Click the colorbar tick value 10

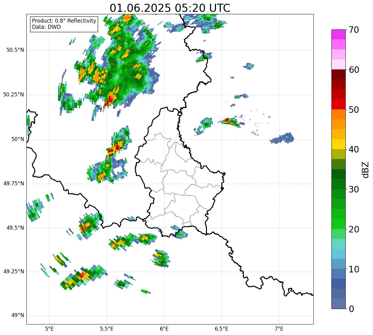354,269
